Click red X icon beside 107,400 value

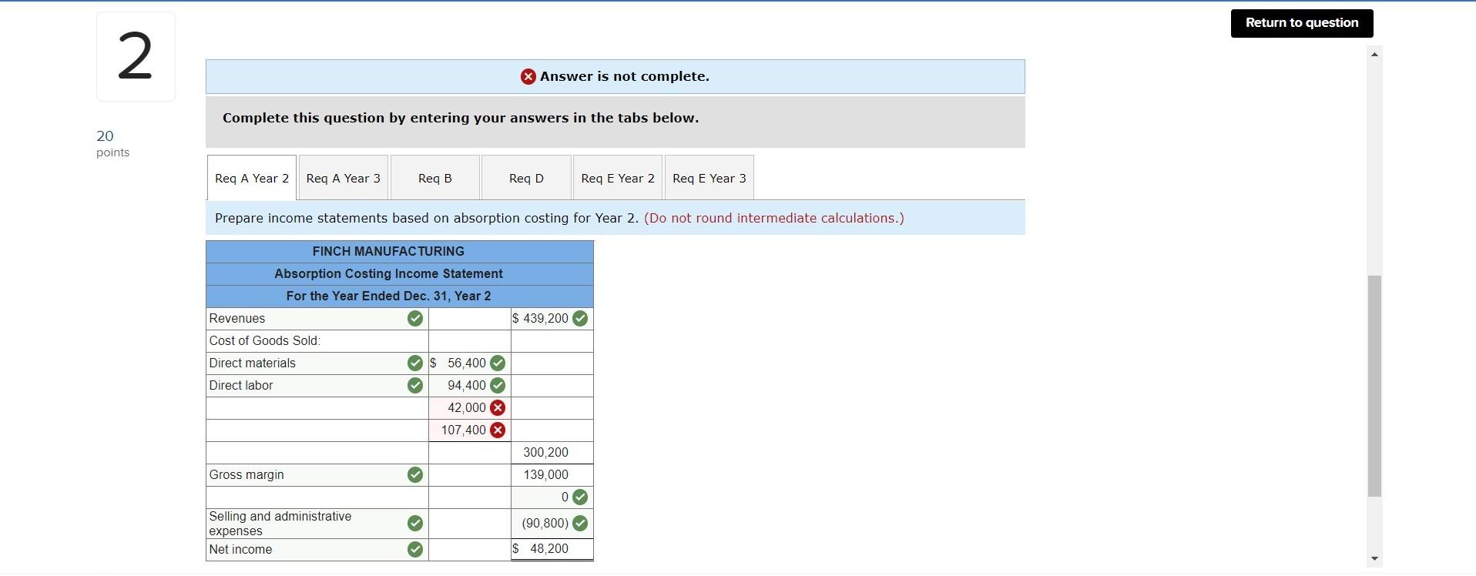(498, 430)
